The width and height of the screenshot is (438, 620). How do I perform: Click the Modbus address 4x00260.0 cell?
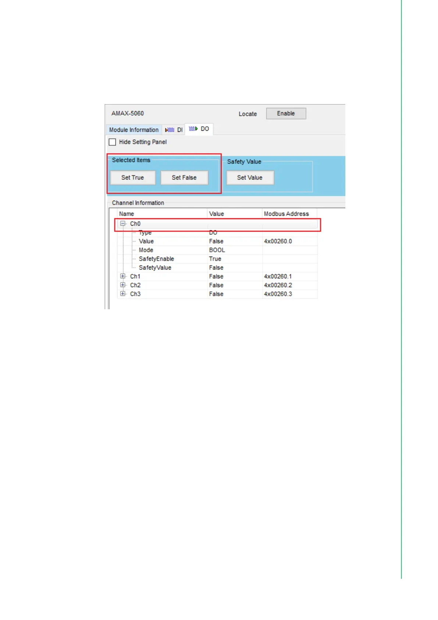click(278, 242)
